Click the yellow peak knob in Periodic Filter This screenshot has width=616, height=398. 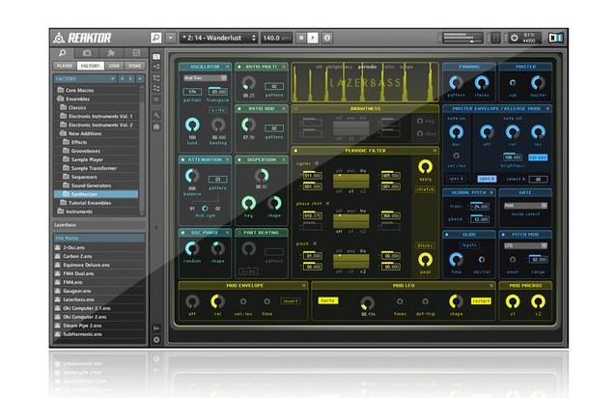point(425,260)
